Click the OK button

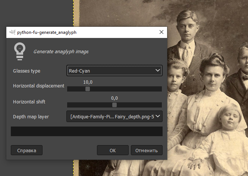(113, 150)
